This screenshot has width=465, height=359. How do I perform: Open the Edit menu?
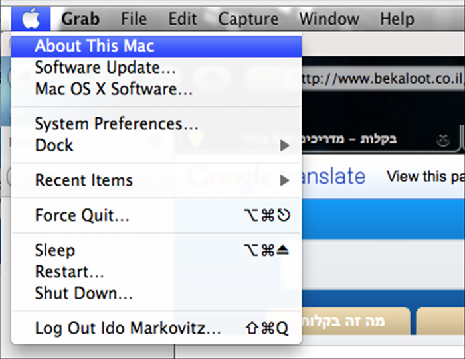coord(183,19)
